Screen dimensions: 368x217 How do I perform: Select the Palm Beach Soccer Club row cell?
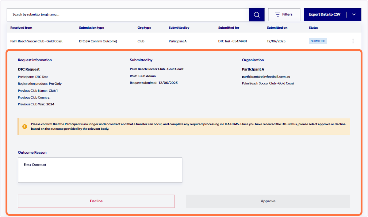[x=36, y=41]
